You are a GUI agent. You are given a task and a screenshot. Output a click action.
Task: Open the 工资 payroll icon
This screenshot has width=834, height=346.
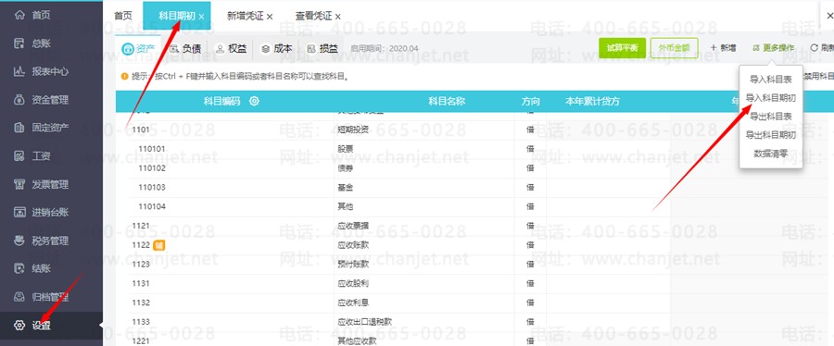(19, 156)
